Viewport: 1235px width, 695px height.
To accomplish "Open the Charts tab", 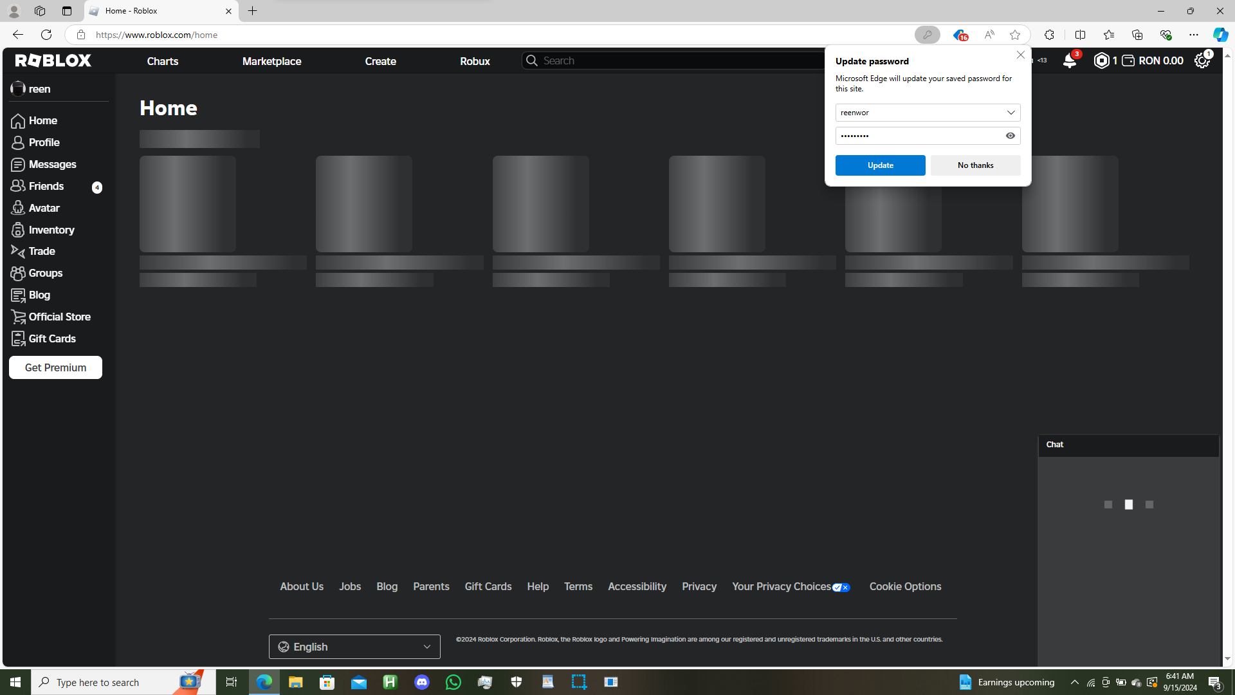I will point(163,61).
